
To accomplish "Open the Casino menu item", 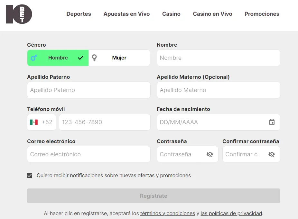I will tap(171, 14).
